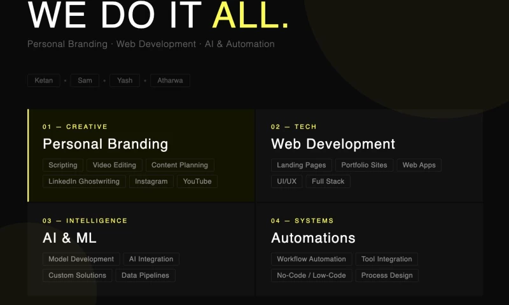Click the Portfolio Sites tag

pos(364,165)
